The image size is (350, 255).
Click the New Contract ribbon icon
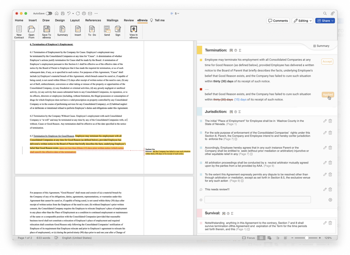[19, 32]
